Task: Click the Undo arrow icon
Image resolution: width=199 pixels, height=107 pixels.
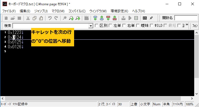Action: coord(50,18)
